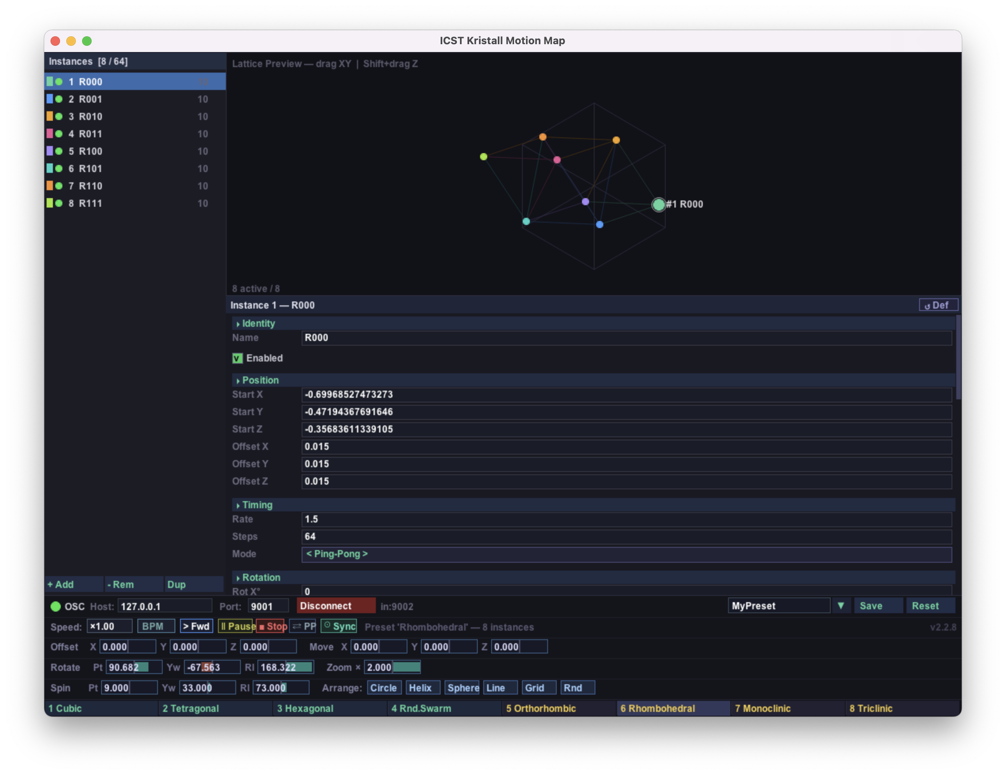Select the blue node in lattice preview
Viewport: 1006px width, 775px height.
tap(599, 225)
